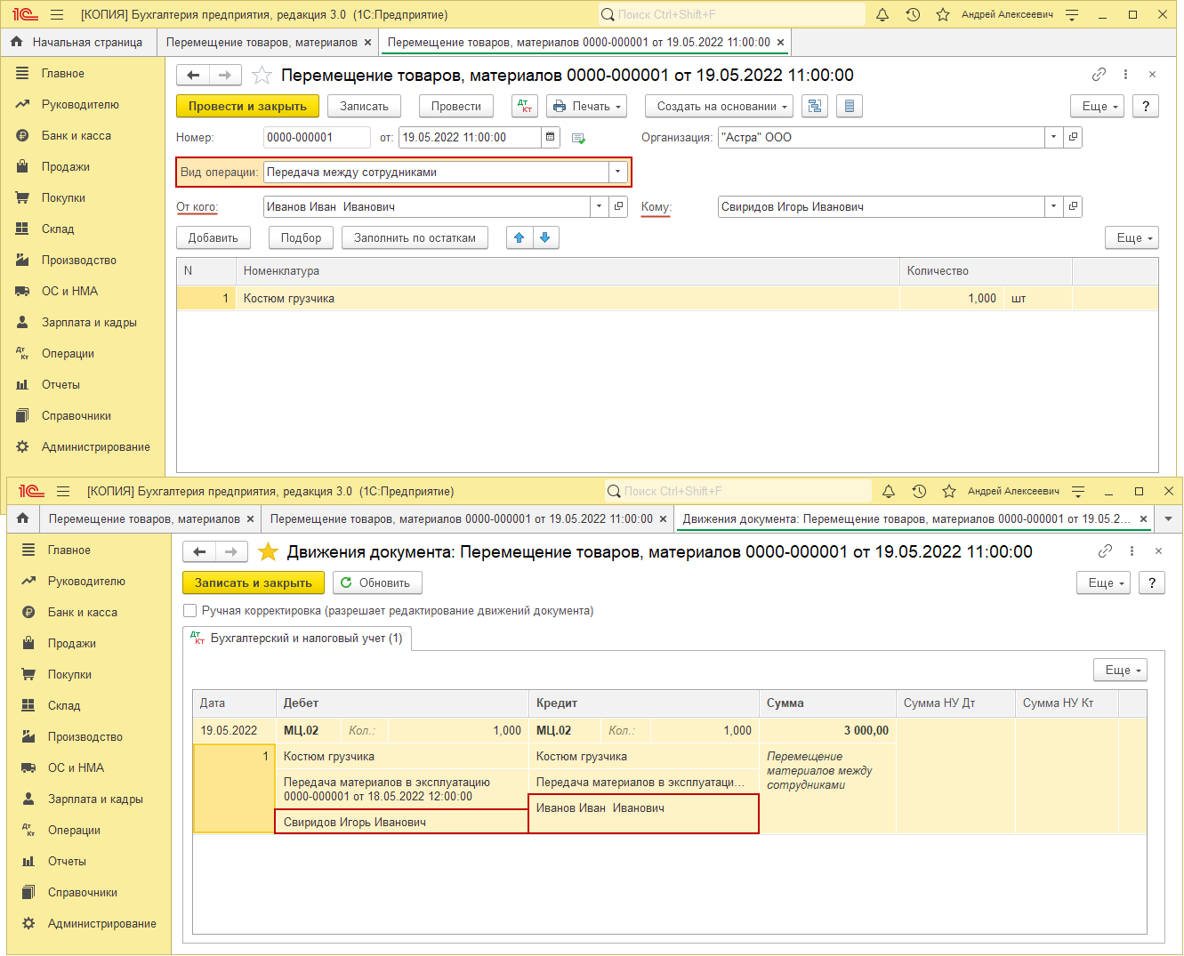
Task: Switch to Начальная страница tab in top window
Action: click(77, 42)
